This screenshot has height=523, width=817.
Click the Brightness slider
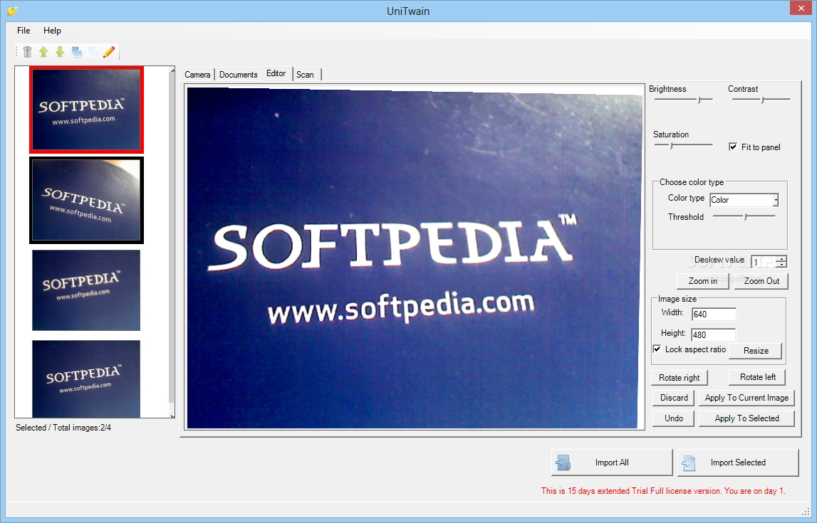click(x=683, y=99)
